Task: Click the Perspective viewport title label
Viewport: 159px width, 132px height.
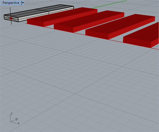Action: [x=11, y=3]
